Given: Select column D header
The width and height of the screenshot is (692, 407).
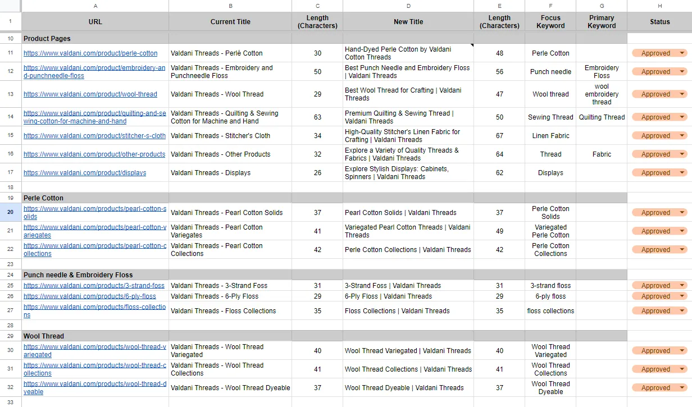Looking at the screenshot, I should tap(408, 6).
